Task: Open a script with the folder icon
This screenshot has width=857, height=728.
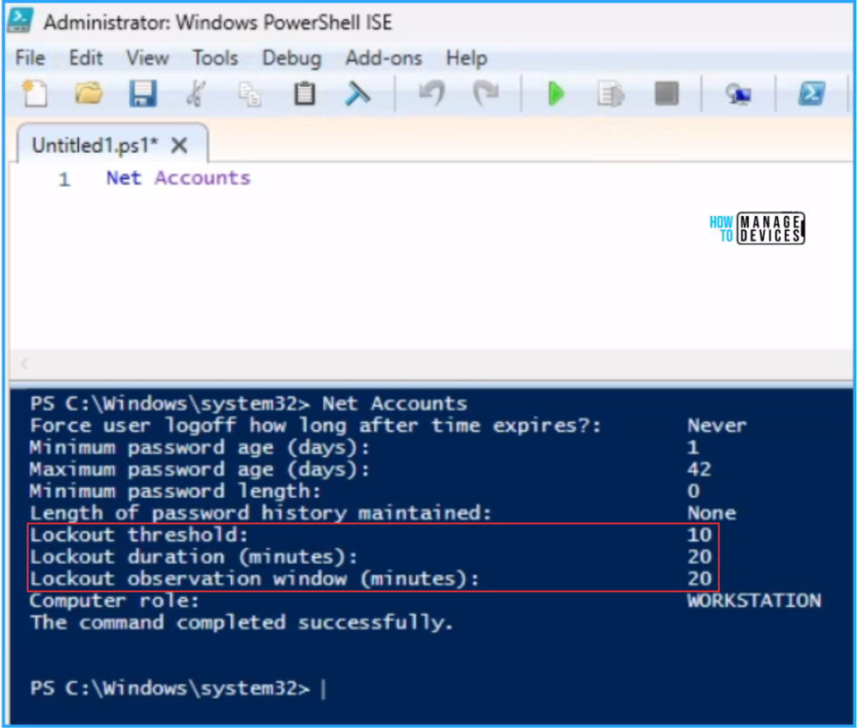Action: 89,94
